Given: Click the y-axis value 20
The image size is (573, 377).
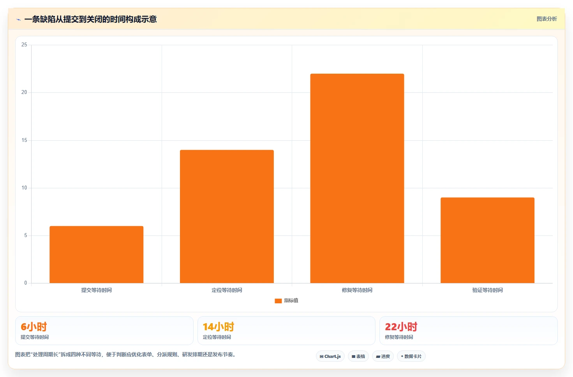Looking at the screenshot, I should (24, 92).
